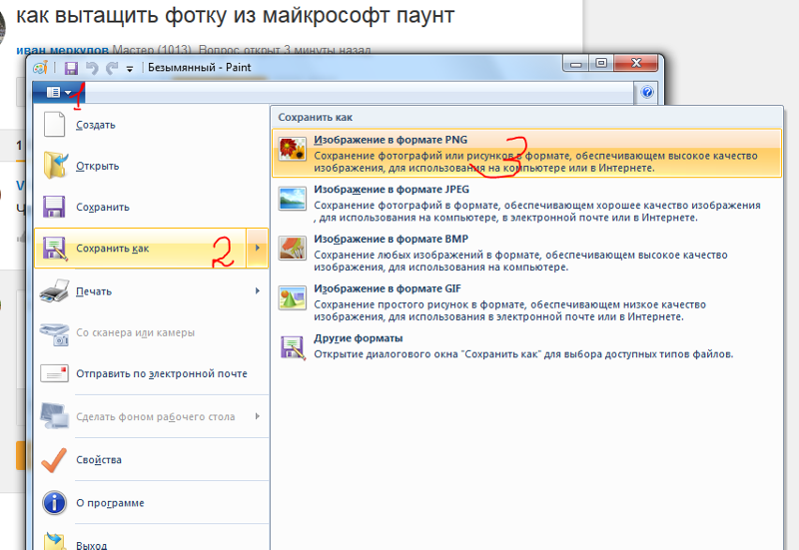Click the JPEG format description text

click(x=537, y=212)
